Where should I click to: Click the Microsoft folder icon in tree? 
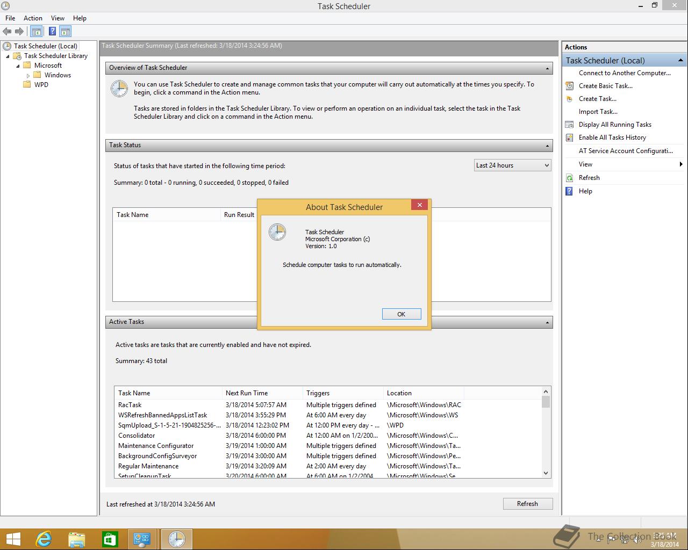pos(27,66)
